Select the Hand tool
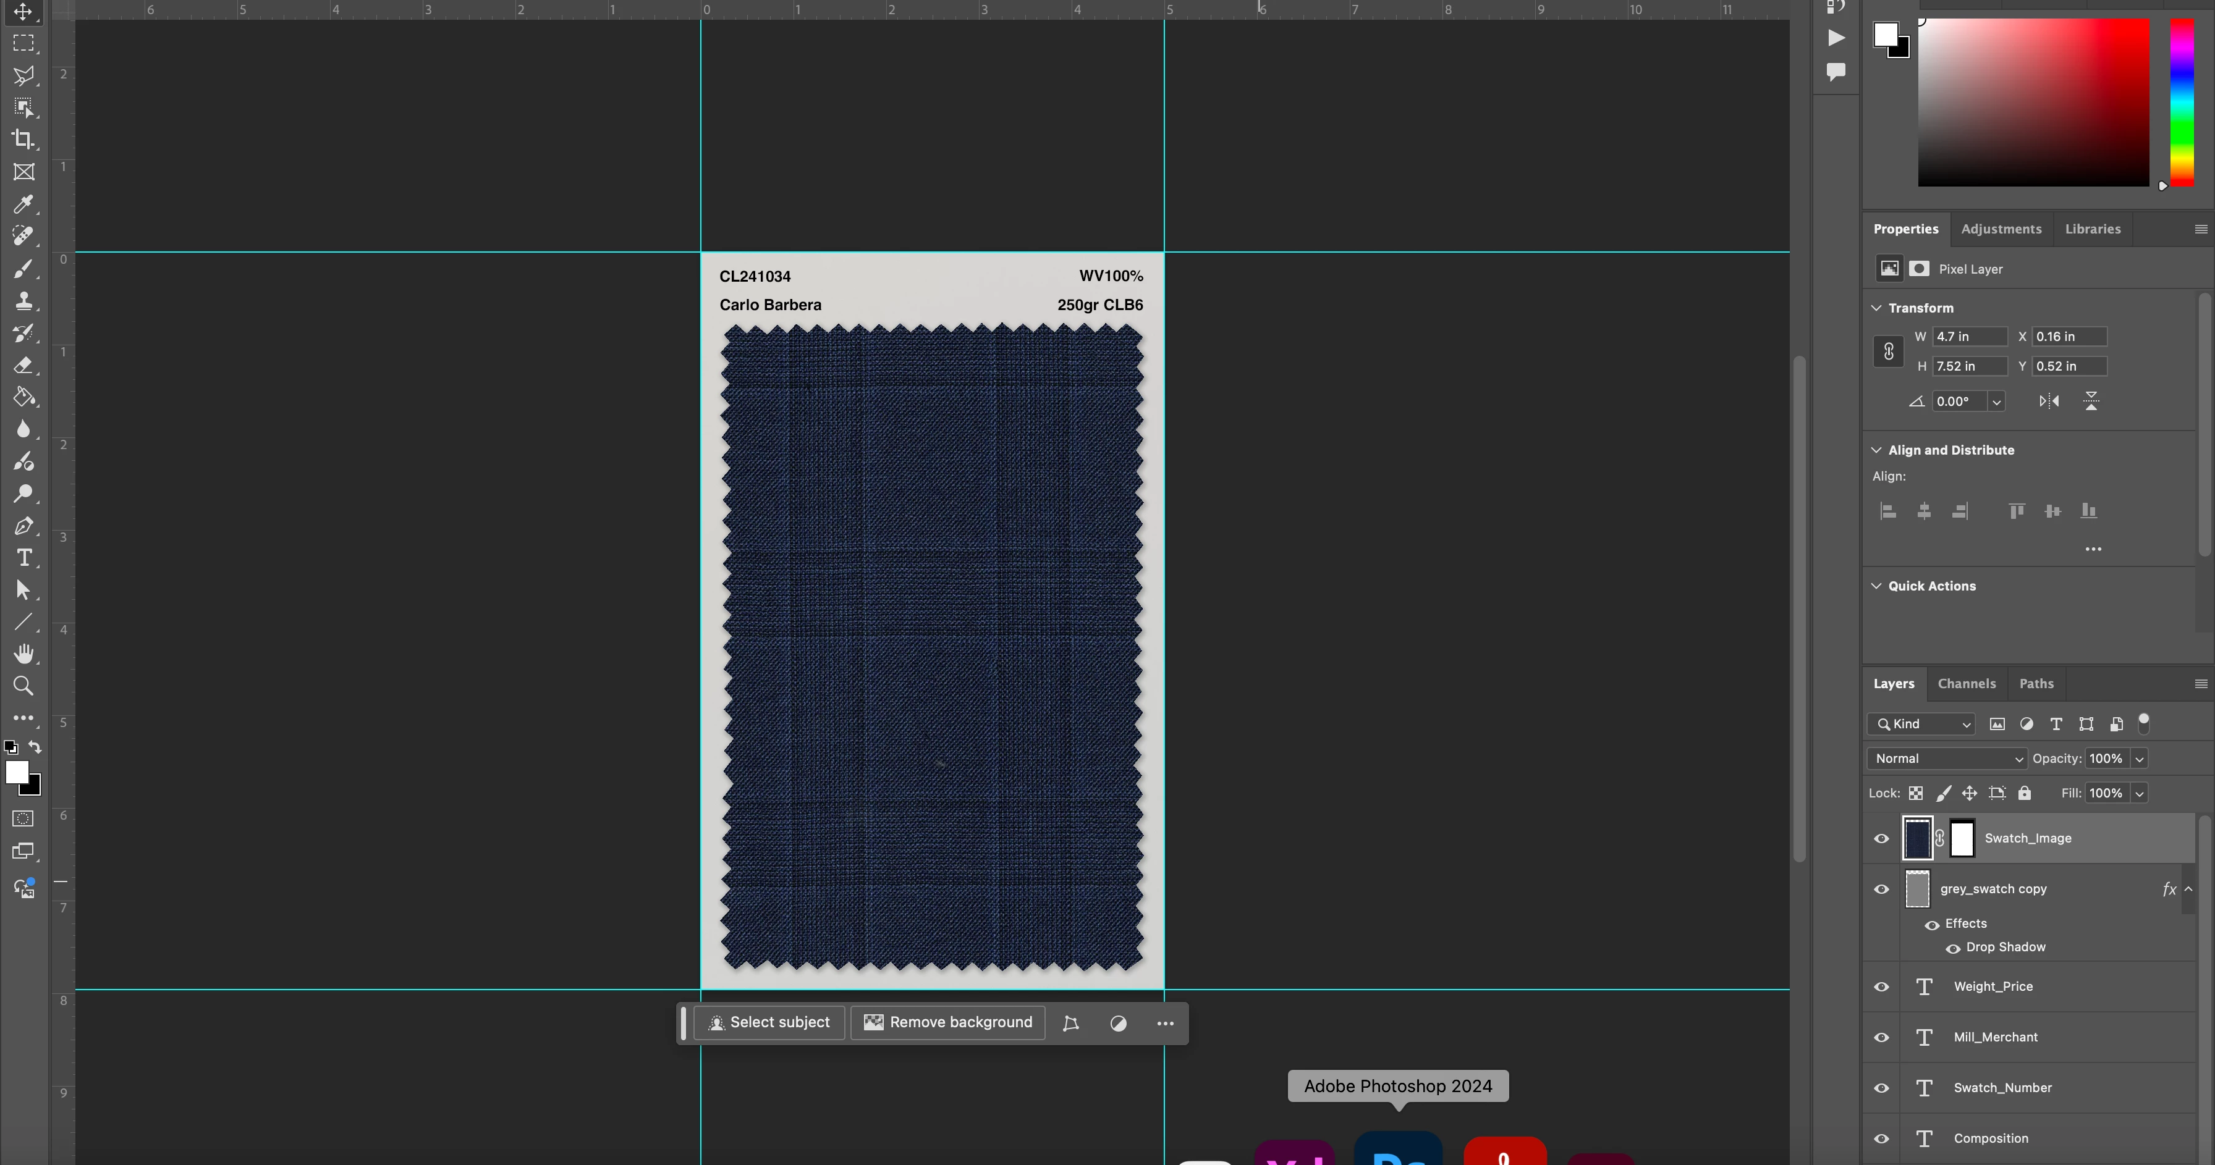2215x1165 pixels. [x=23, y=654]
